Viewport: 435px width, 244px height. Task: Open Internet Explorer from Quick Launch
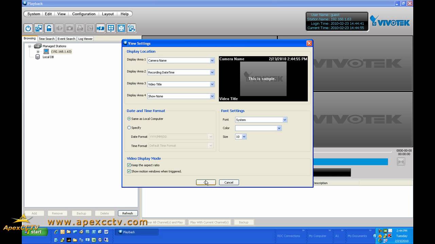point(56,232)
